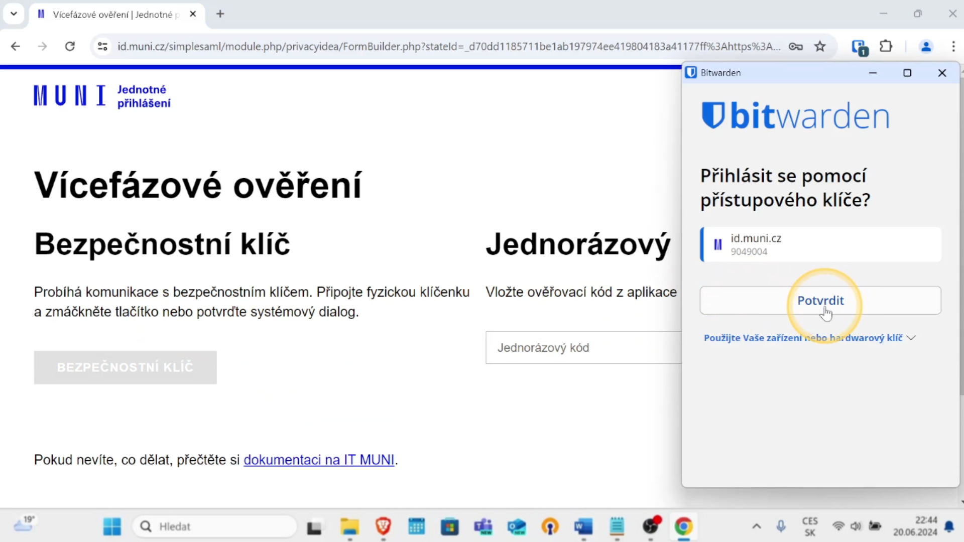964x542 pixels.
Task: Show hidden tray icons chevron
Action: pos(757,526)
